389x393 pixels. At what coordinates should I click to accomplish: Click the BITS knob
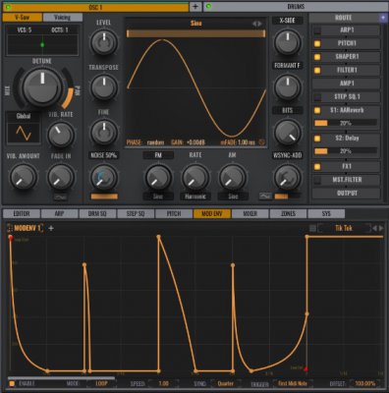click(x=287, y=133)
